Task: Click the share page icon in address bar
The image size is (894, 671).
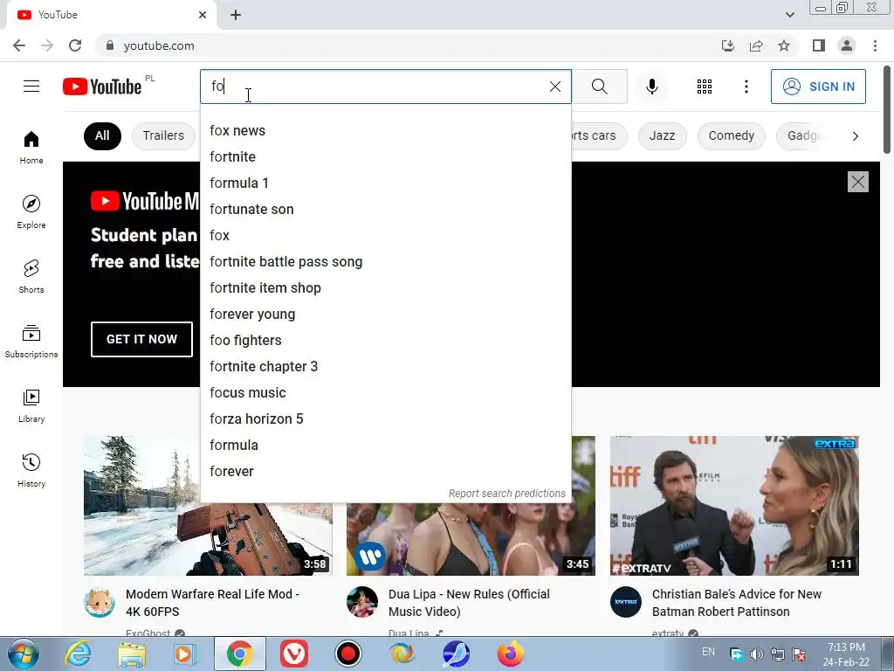Action: point(756,45)
